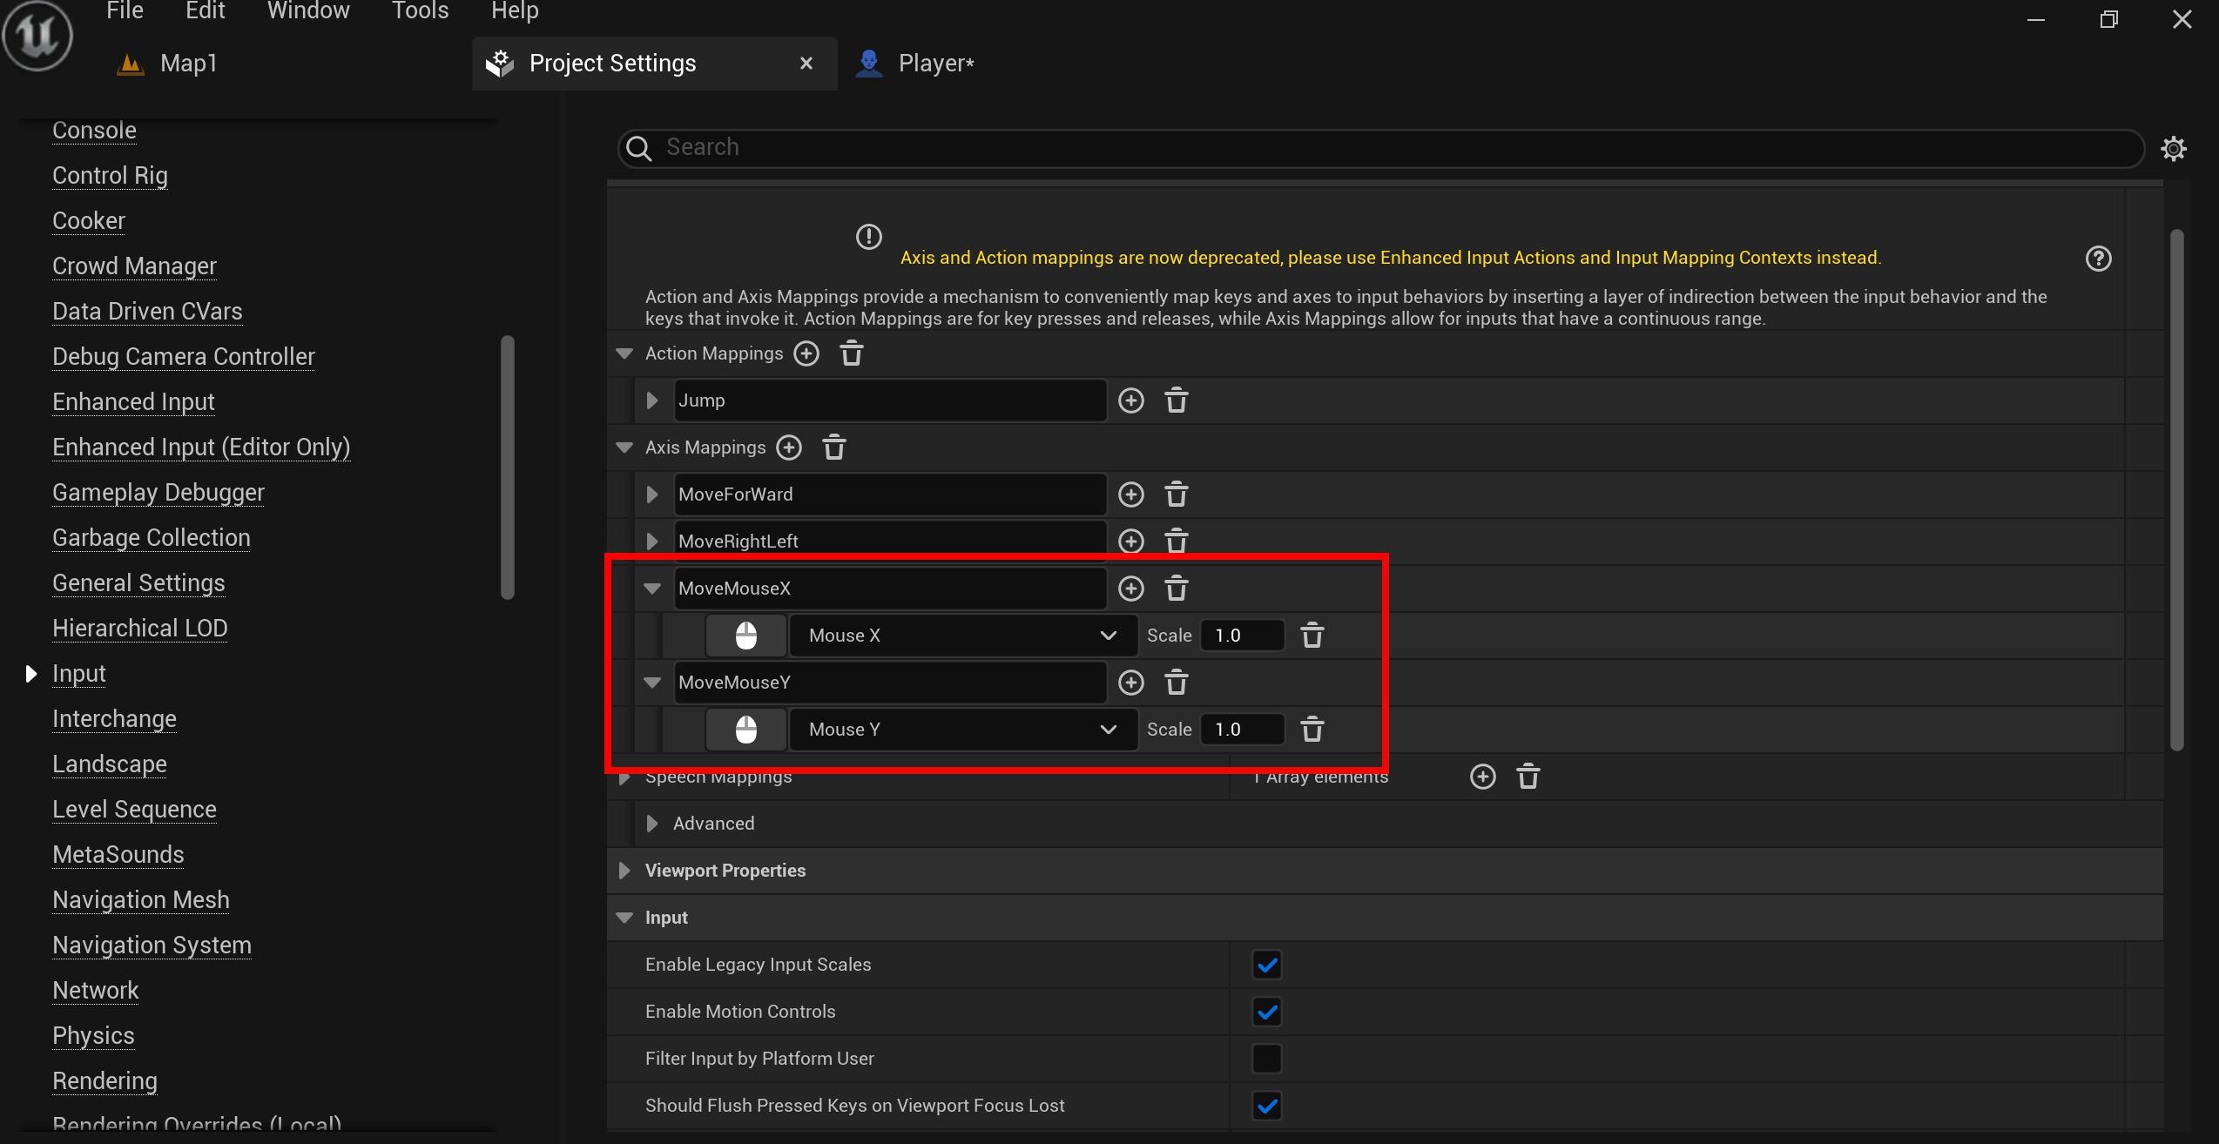Click the MoveMouseX Scale value field
Viewport: 2219px width, 1144px height.
[1241, 636]
